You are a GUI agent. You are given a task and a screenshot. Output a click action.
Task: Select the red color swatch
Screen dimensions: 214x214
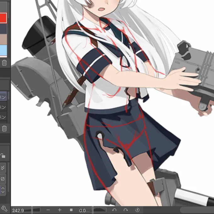[3, 18]
